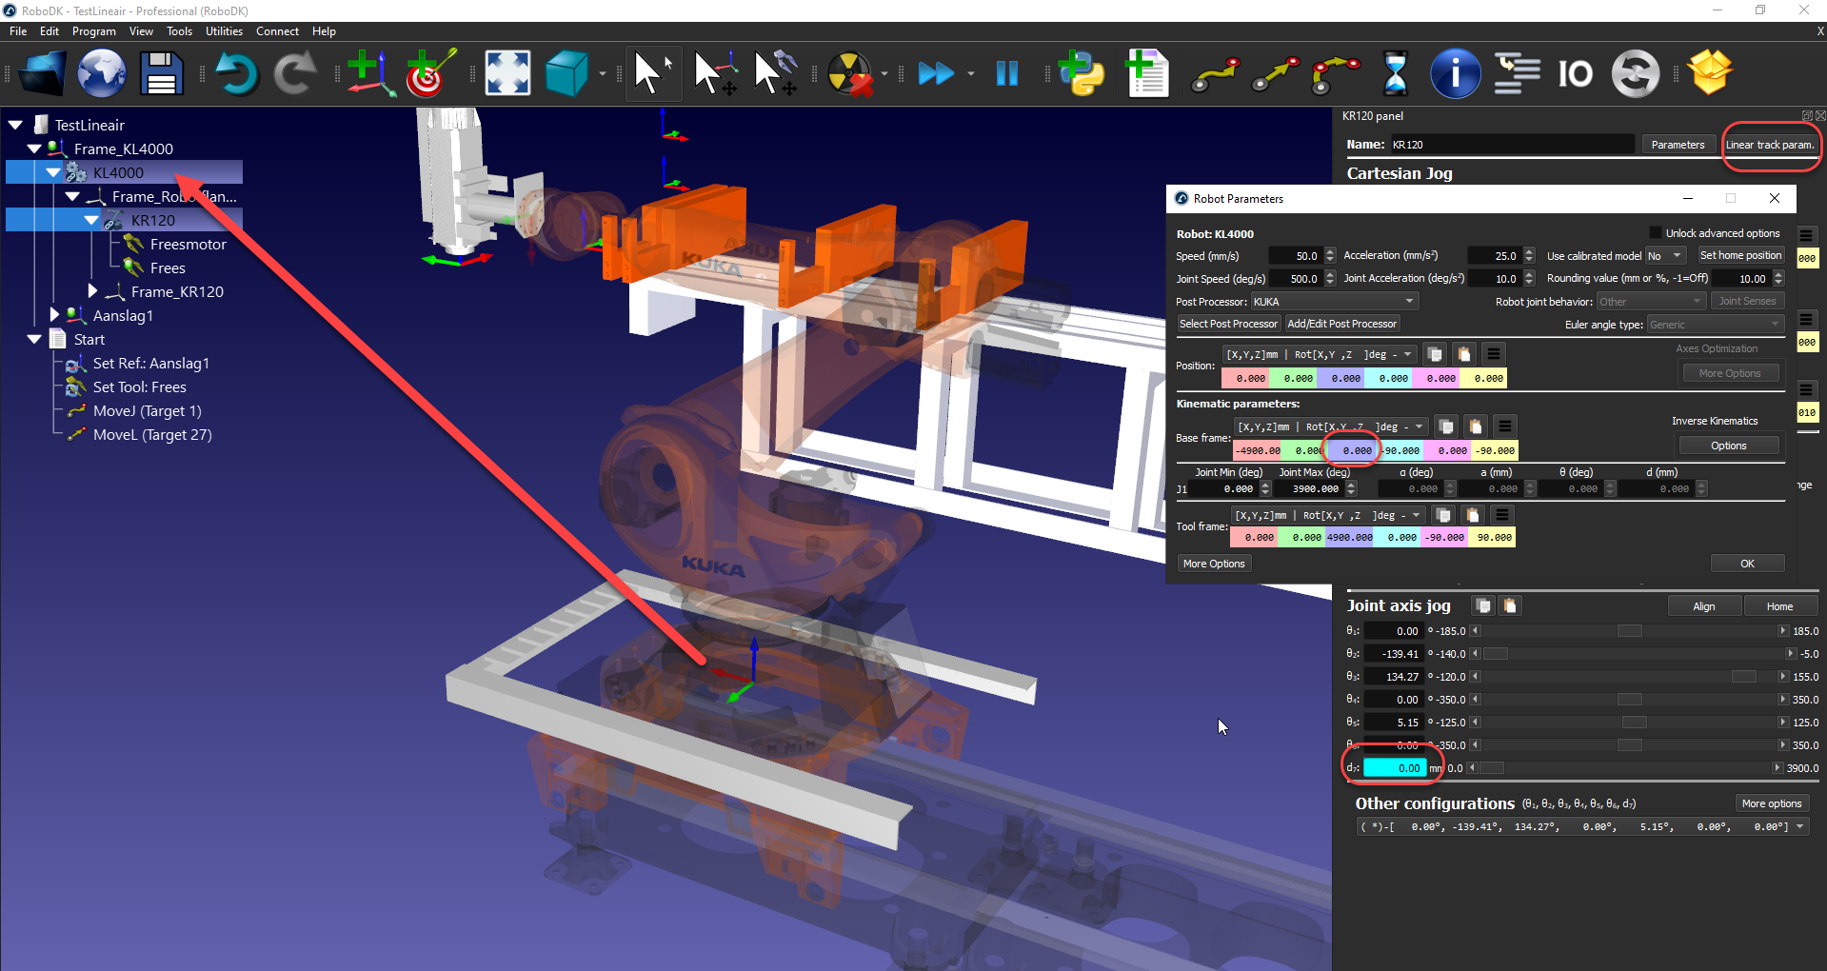Click the Fit All view icon
The width and height of the screenshot is (1827, 971).
click(507, 73)
